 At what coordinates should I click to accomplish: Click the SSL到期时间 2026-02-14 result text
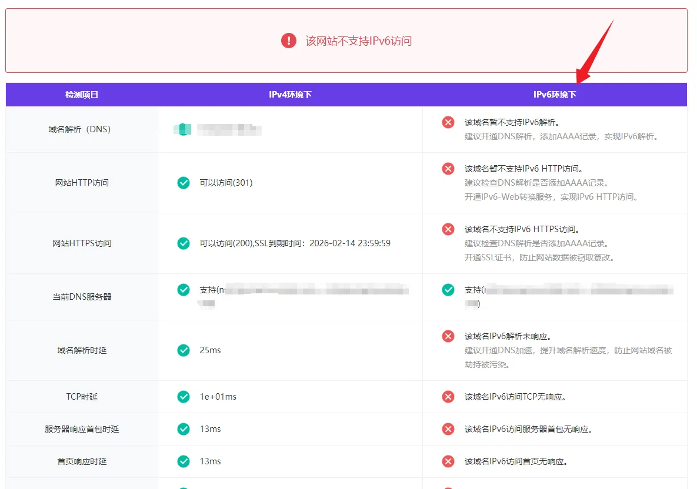295,243
